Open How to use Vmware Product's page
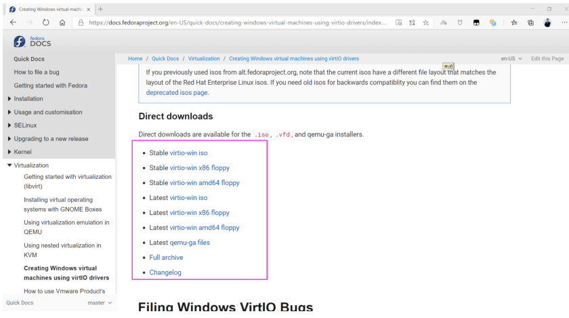The image size is (569, 318). tap(64, 291)
